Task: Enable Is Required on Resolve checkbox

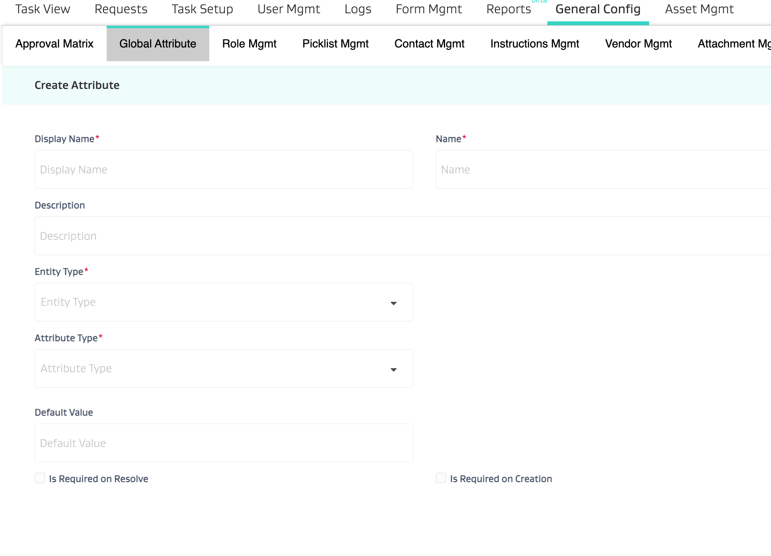Action: 40,478
